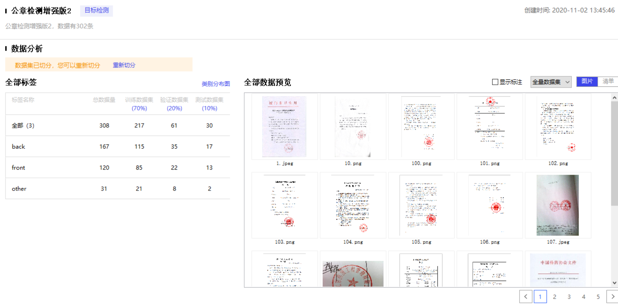Enable the 显示标注 checkbox
Screen dimensions: 618x304
pos(495,82)
